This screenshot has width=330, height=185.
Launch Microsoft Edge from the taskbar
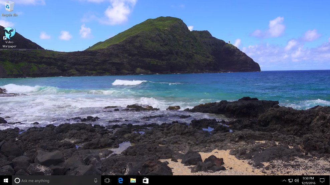(120, 180)
